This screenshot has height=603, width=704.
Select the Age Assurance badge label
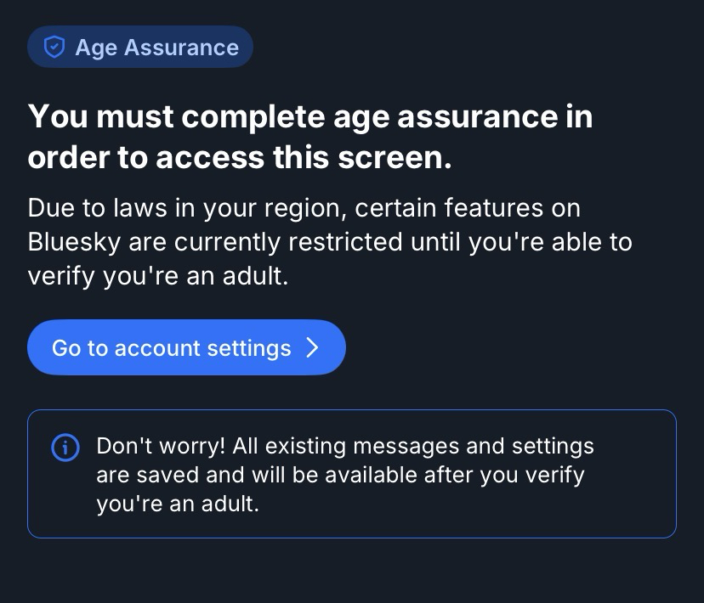pyautogui.click(x=156, y=48)
